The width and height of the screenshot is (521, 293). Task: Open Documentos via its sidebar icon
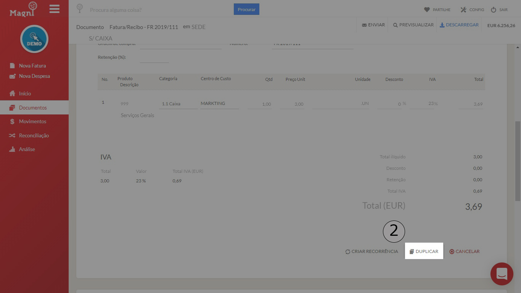click(x=13, y=107)
